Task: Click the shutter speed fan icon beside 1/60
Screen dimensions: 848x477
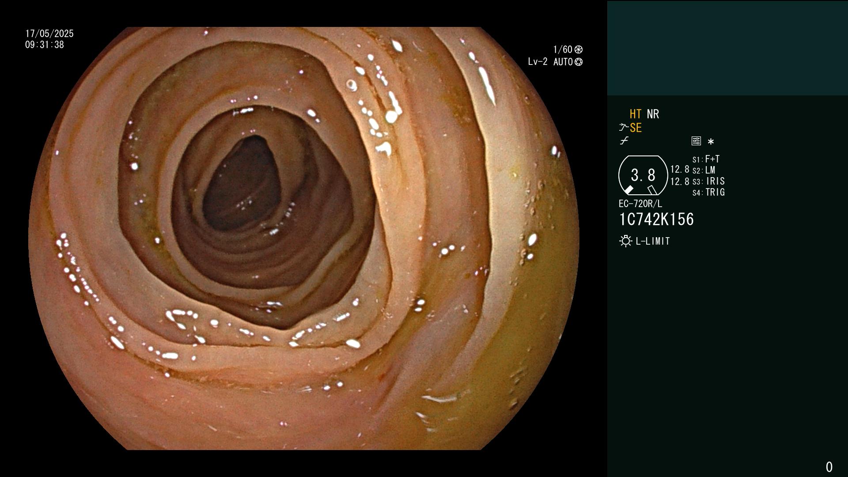Action: (x=579, y=49)
